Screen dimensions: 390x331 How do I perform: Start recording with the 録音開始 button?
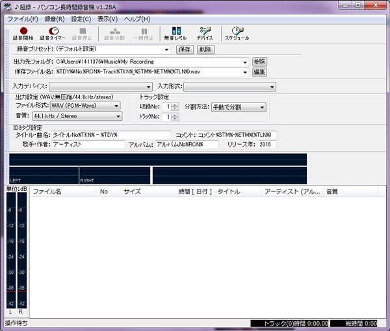23,33
